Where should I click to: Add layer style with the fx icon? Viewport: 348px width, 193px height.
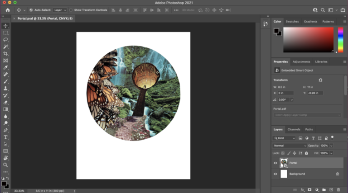tap(302, 189)
